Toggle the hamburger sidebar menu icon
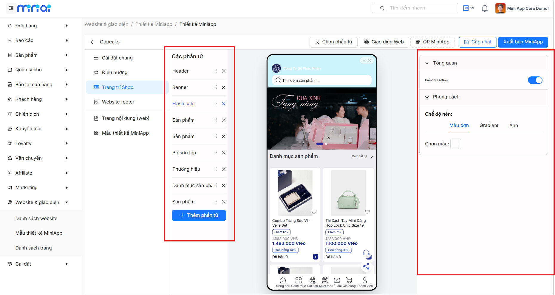Screen dimensions: 555x295 (x=11, y=8)
